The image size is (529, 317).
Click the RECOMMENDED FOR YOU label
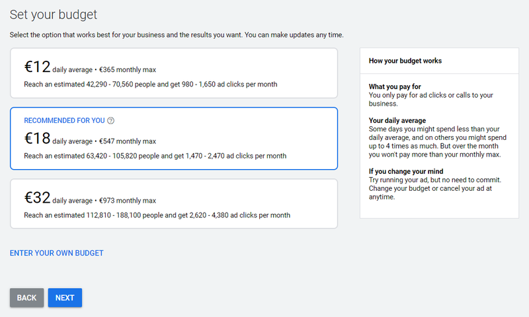[x=64, y=121]
